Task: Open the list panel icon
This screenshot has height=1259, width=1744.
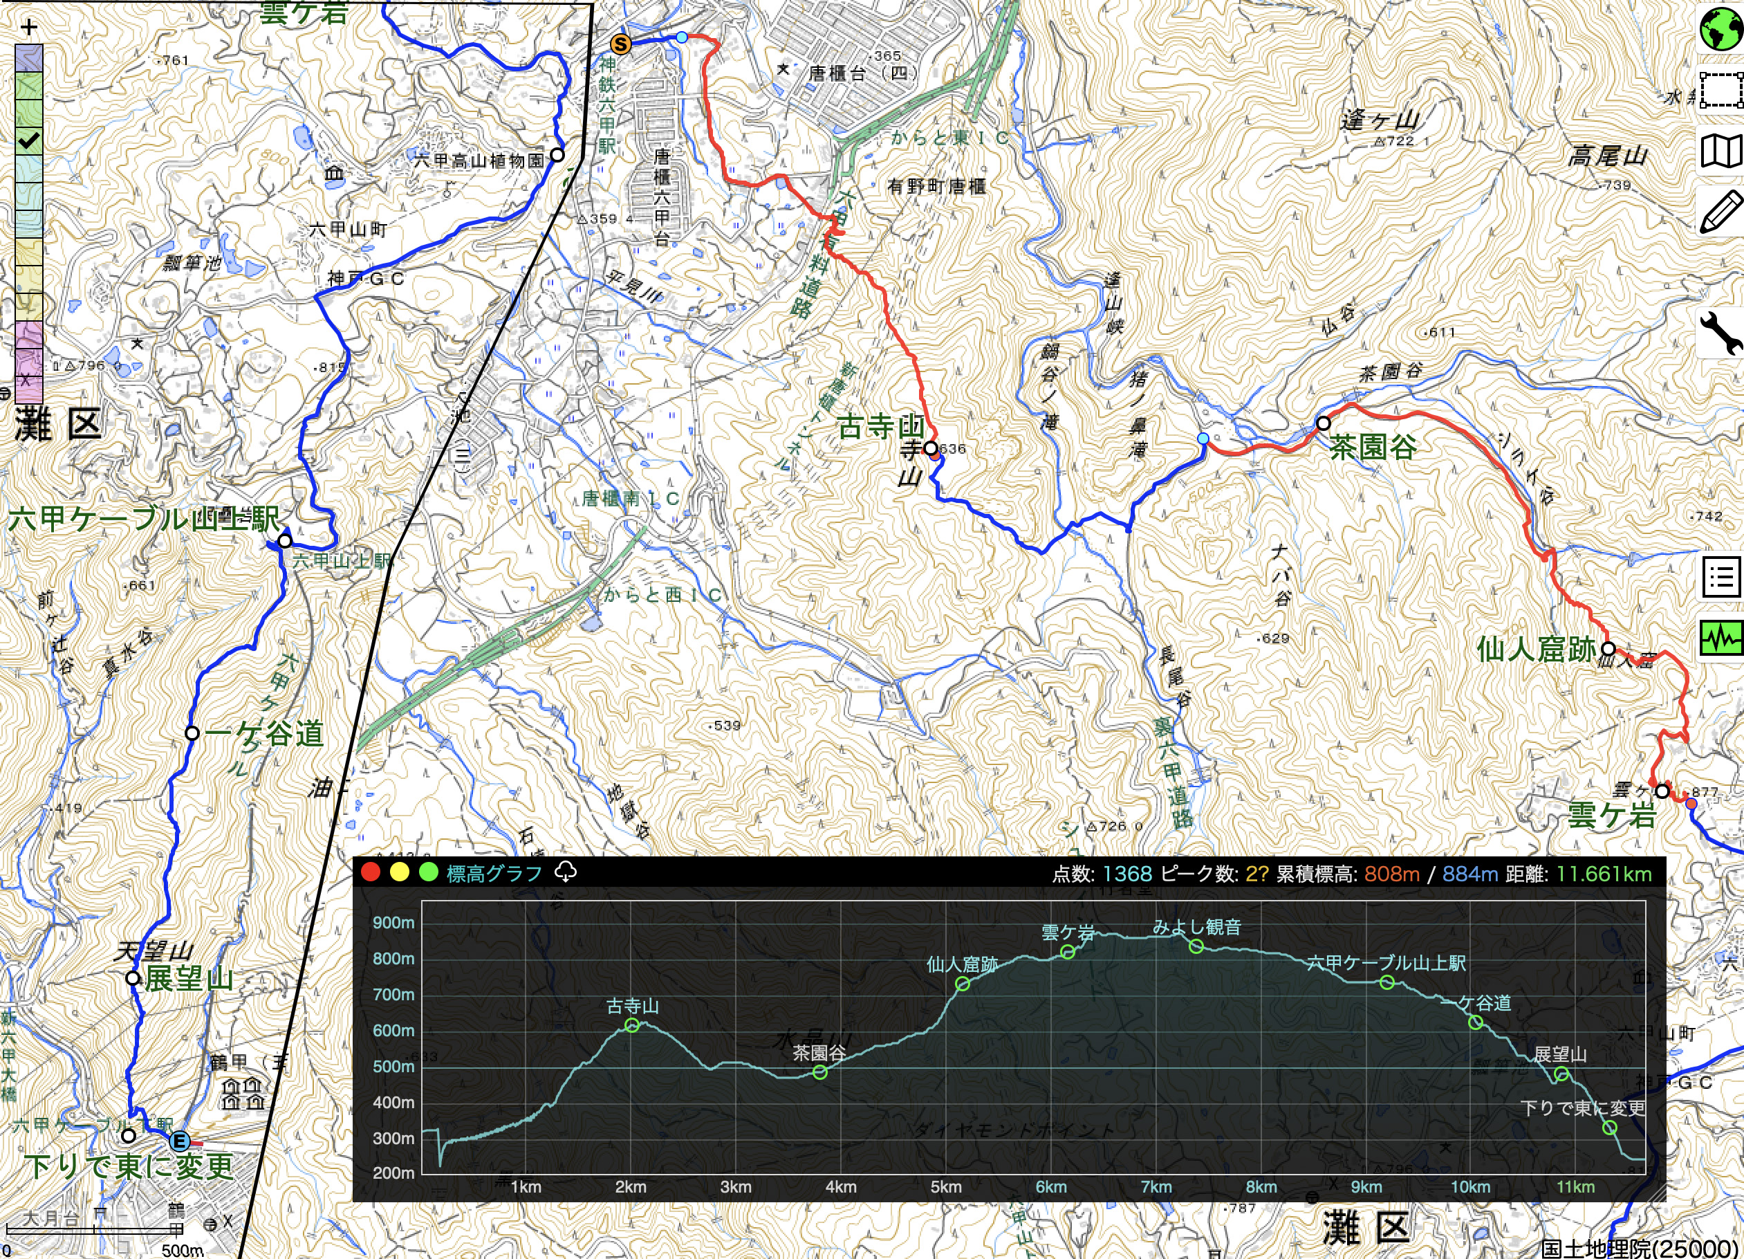Action: coord(1720,576)
